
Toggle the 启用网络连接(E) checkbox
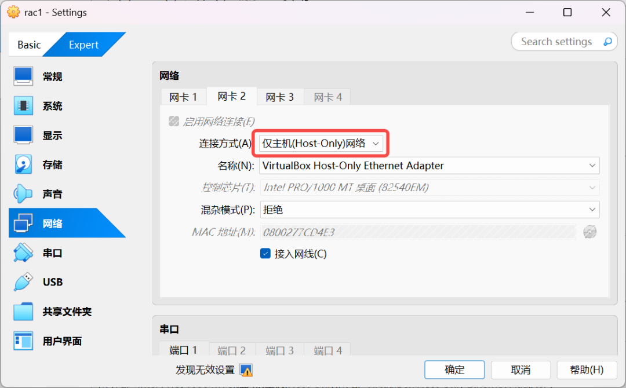tap(174, 121)
